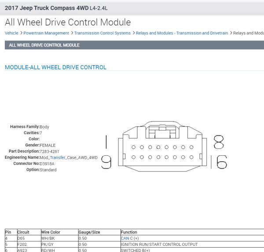Open the Vehicle breadcrumb link
Viewport: 264px width, 252px height.
[11, 33]
